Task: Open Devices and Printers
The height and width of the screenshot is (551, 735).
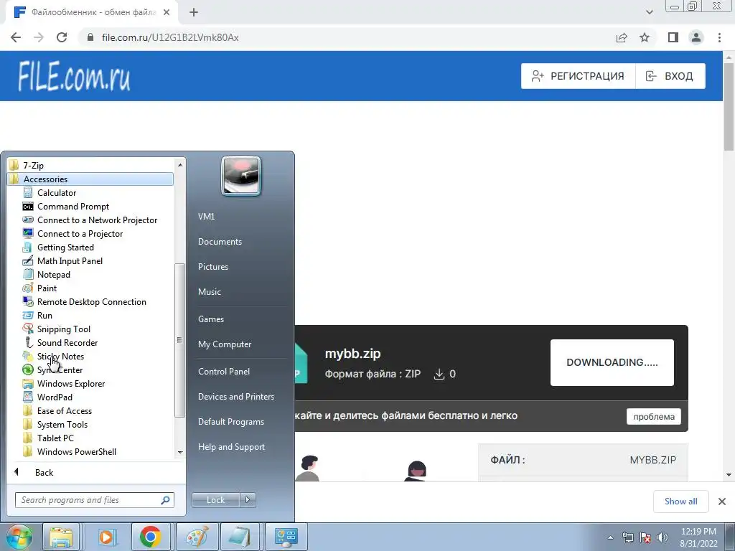Action: tap(235, 397)
